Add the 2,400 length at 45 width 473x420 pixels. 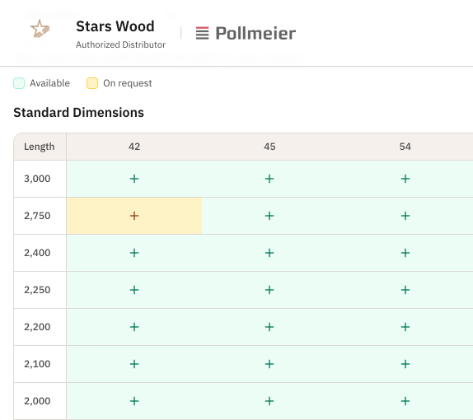(269, 253)
